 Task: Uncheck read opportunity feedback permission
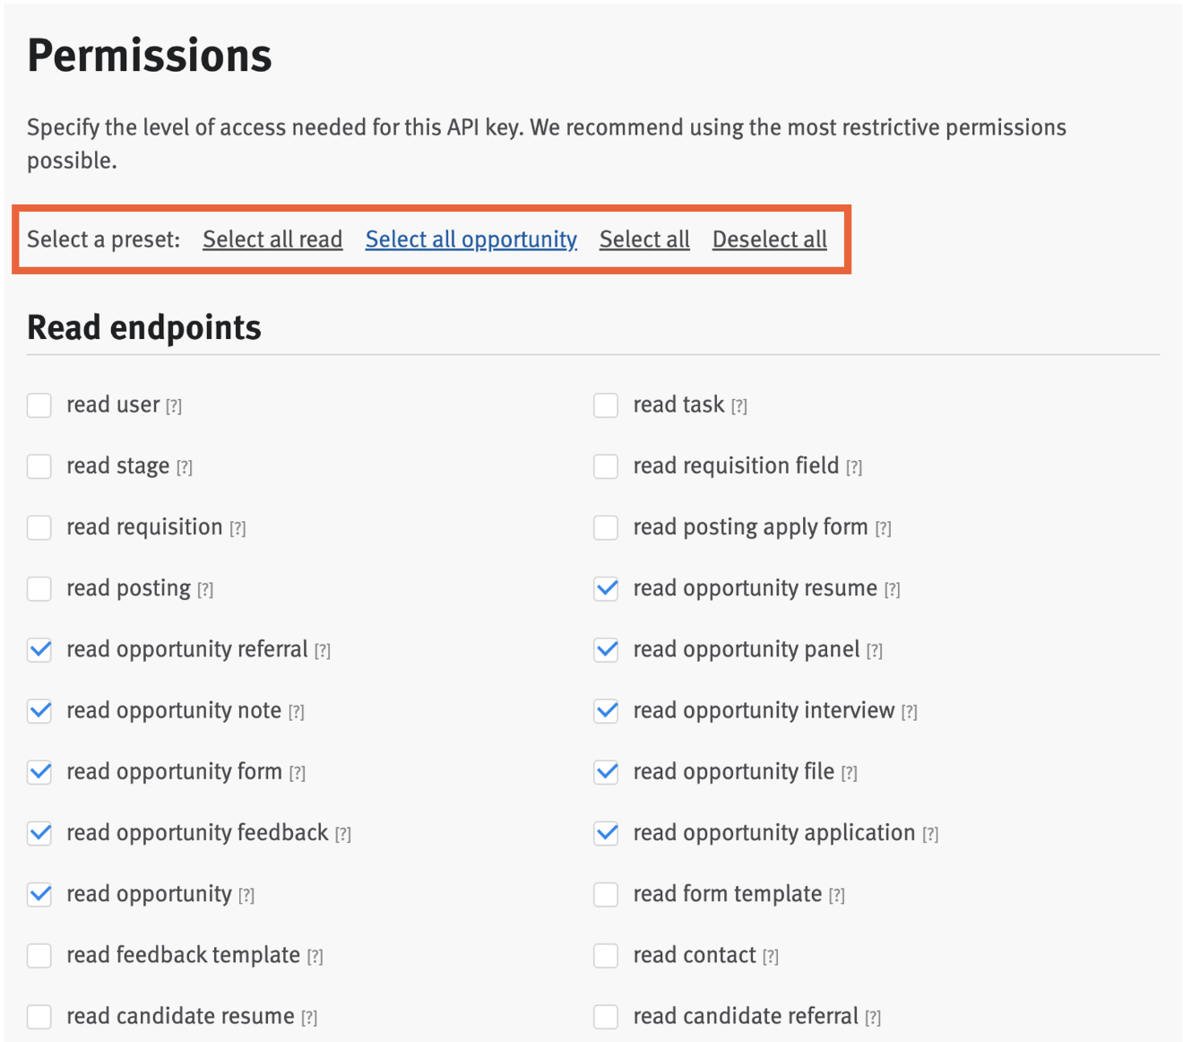[39, 833]
